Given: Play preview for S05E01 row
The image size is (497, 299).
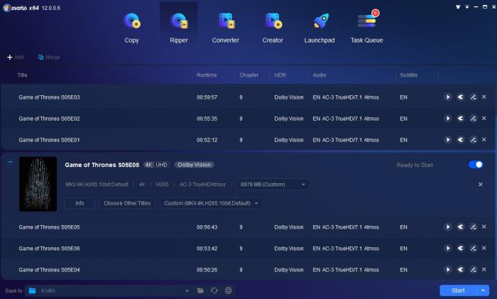Looking at the screenshot, I should click(448, 139).
